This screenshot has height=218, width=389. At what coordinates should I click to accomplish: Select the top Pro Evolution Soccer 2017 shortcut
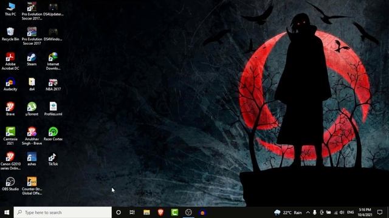coord(32,11)
